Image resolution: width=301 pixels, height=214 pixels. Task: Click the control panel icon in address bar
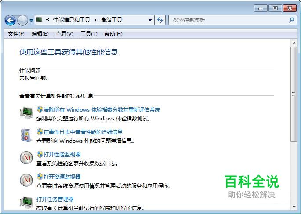[40, 20]
